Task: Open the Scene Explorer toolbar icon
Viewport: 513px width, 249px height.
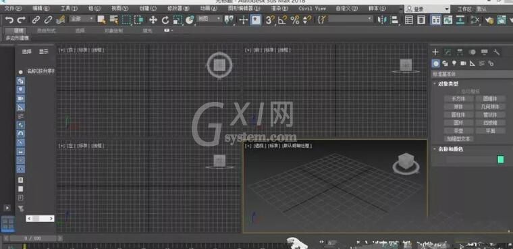Action: tap(408, 20)
